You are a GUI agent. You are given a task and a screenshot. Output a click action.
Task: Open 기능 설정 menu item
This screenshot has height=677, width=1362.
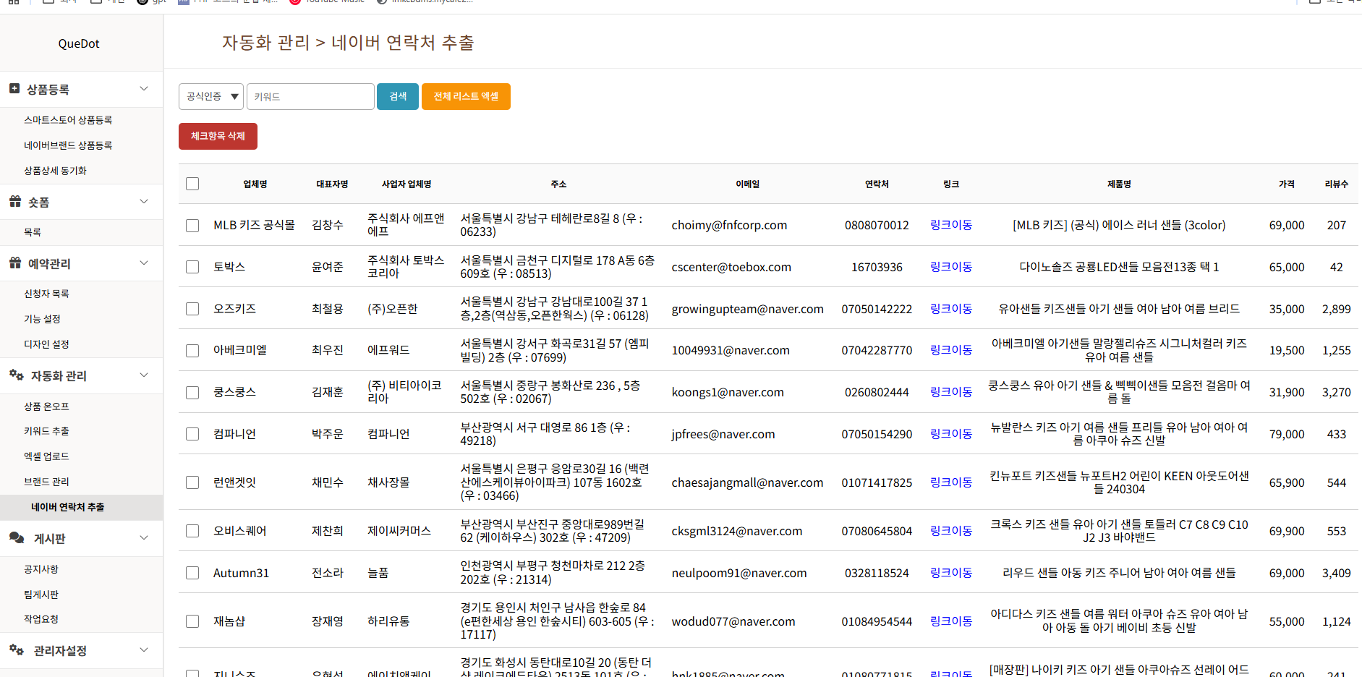[x=42, y=319]
